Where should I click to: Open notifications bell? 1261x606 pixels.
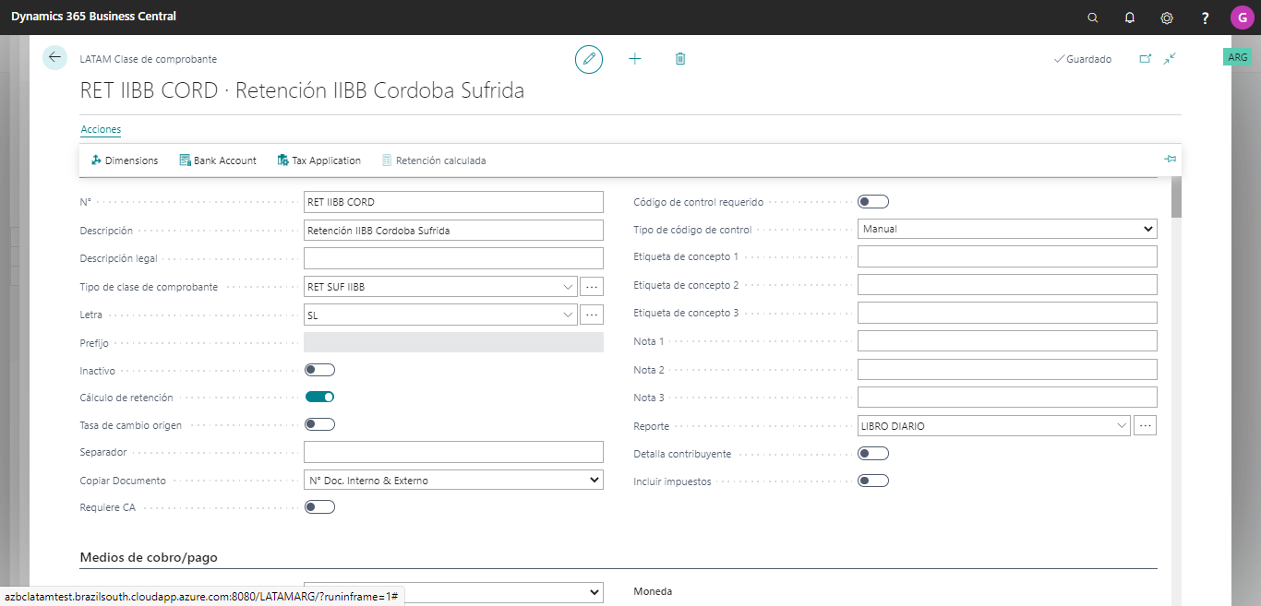coord(1130,18)
